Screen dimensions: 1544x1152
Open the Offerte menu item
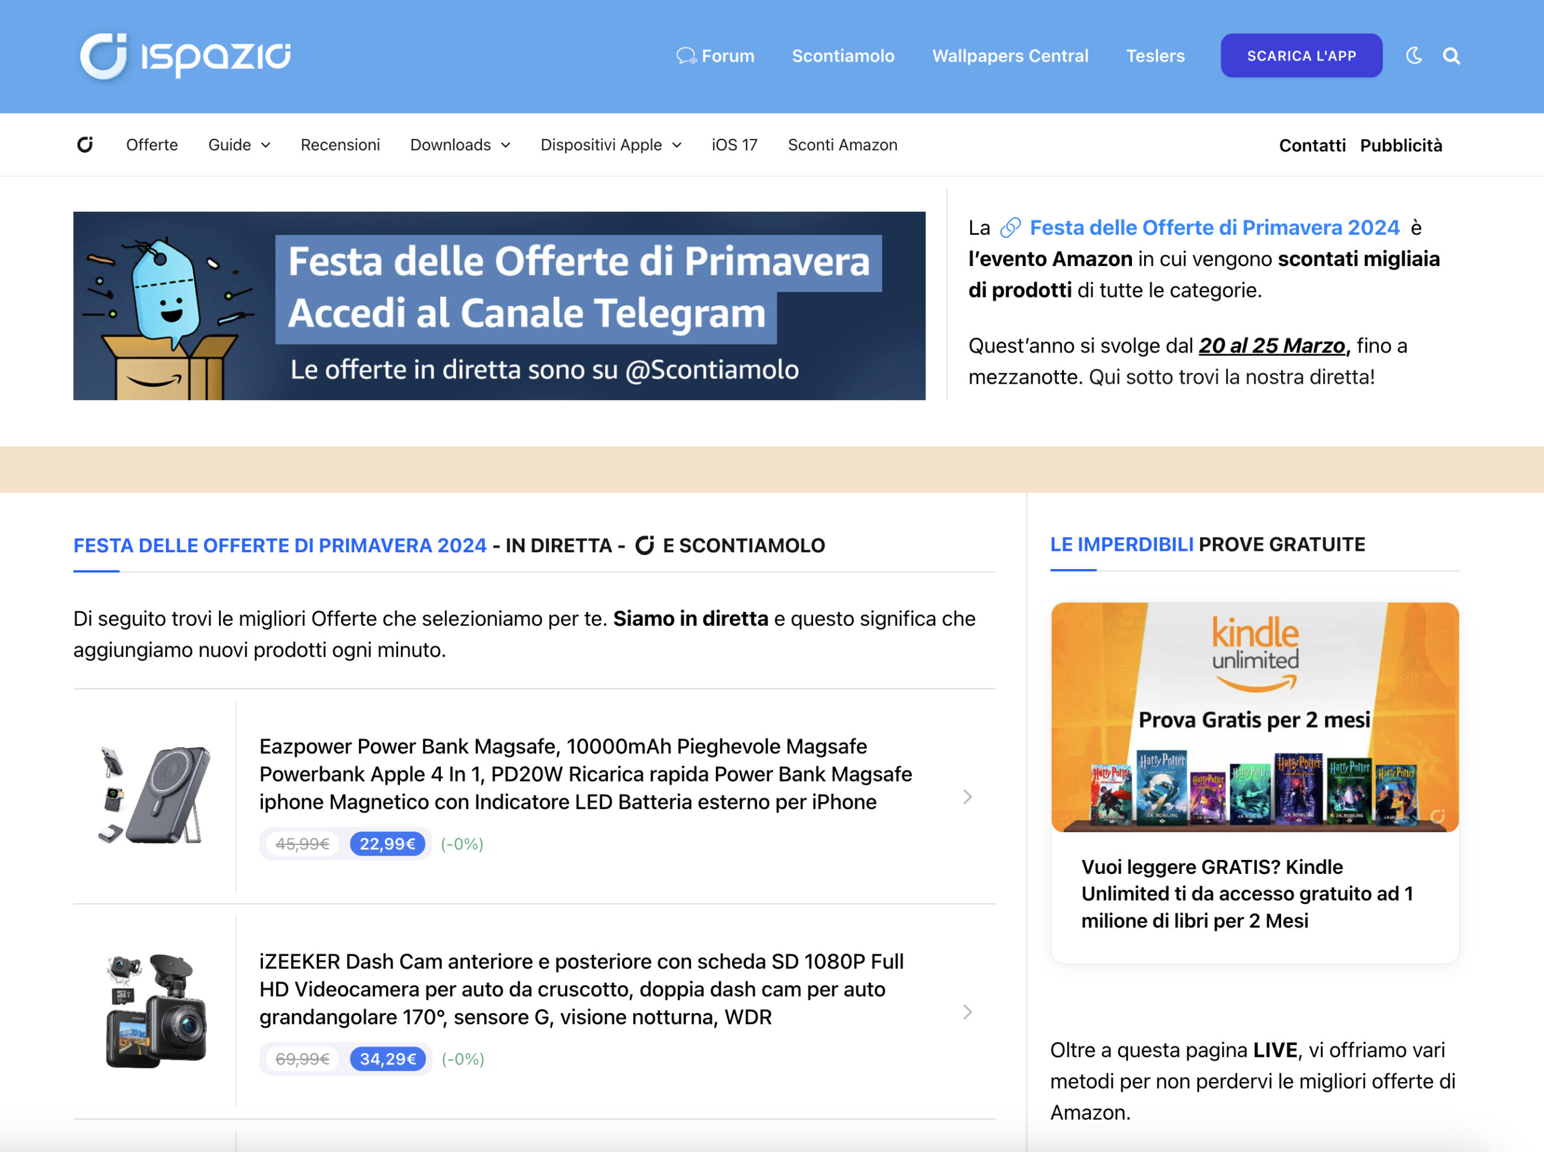[152, 144]
